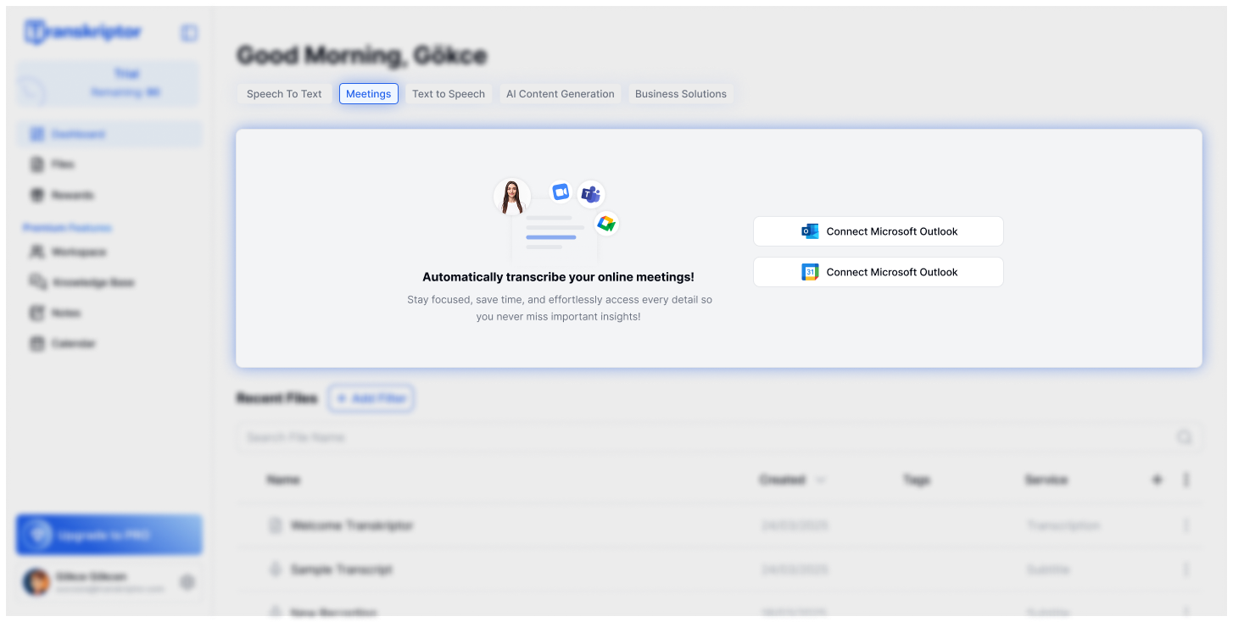
Task: Click microphone icon beside Sample Transcript
Action: (x=275, y=569)
